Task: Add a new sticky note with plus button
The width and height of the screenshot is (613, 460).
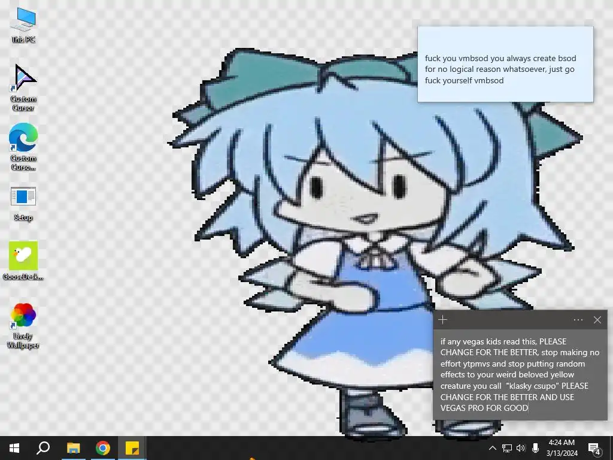Action: pyautogui.click(x=442, y=320)
